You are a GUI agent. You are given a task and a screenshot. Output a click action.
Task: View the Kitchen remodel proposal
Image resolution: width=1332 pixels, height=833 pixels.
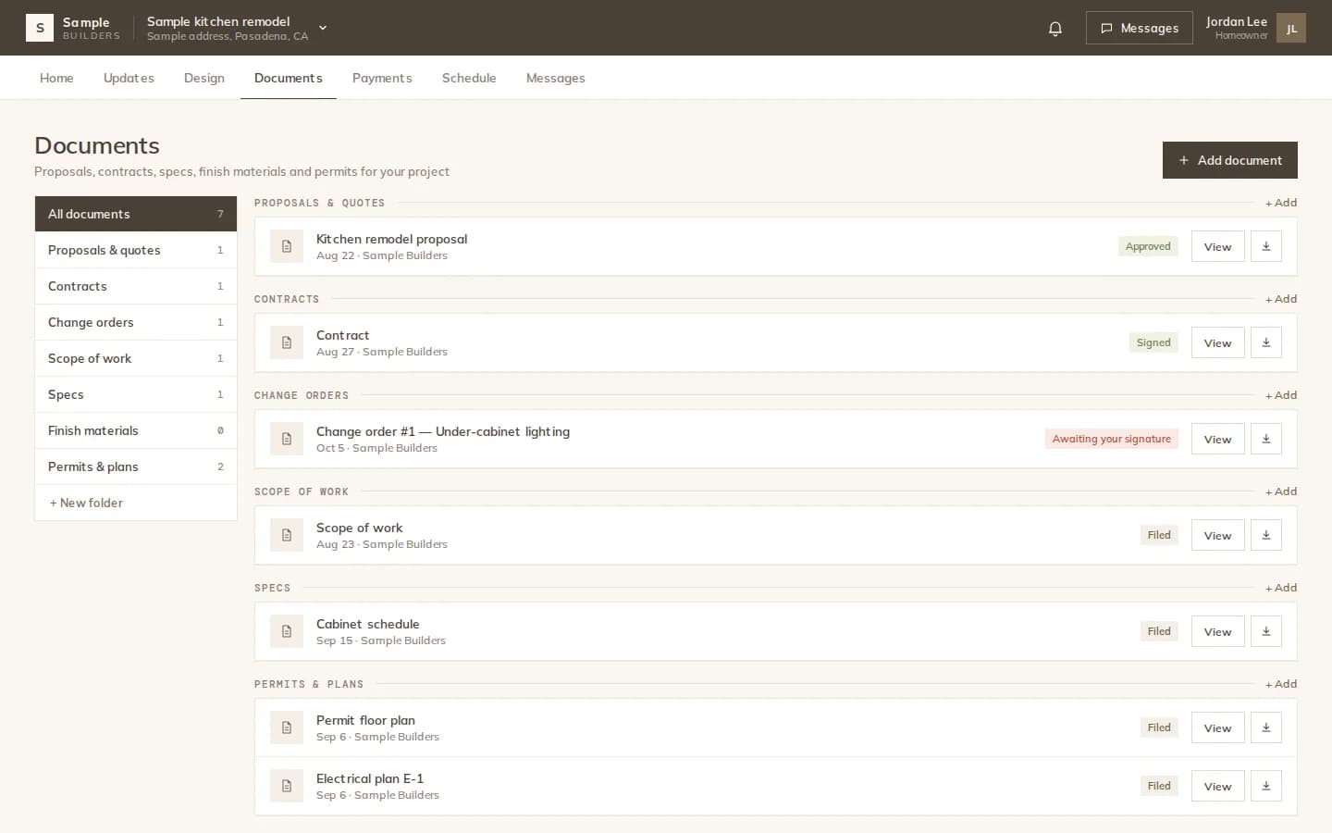click(x=1217, y=246)
